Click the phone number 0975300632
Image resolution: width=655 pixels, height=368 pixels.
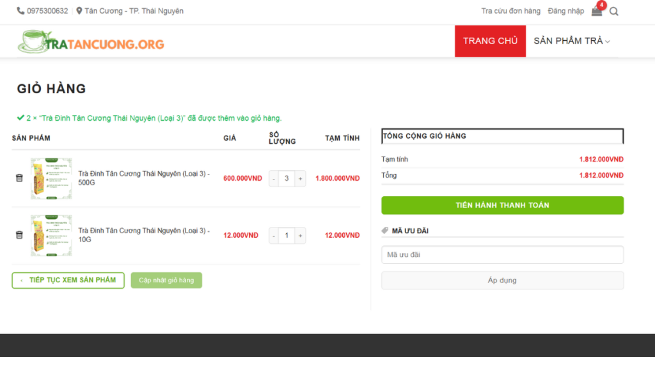pos(47,11)
